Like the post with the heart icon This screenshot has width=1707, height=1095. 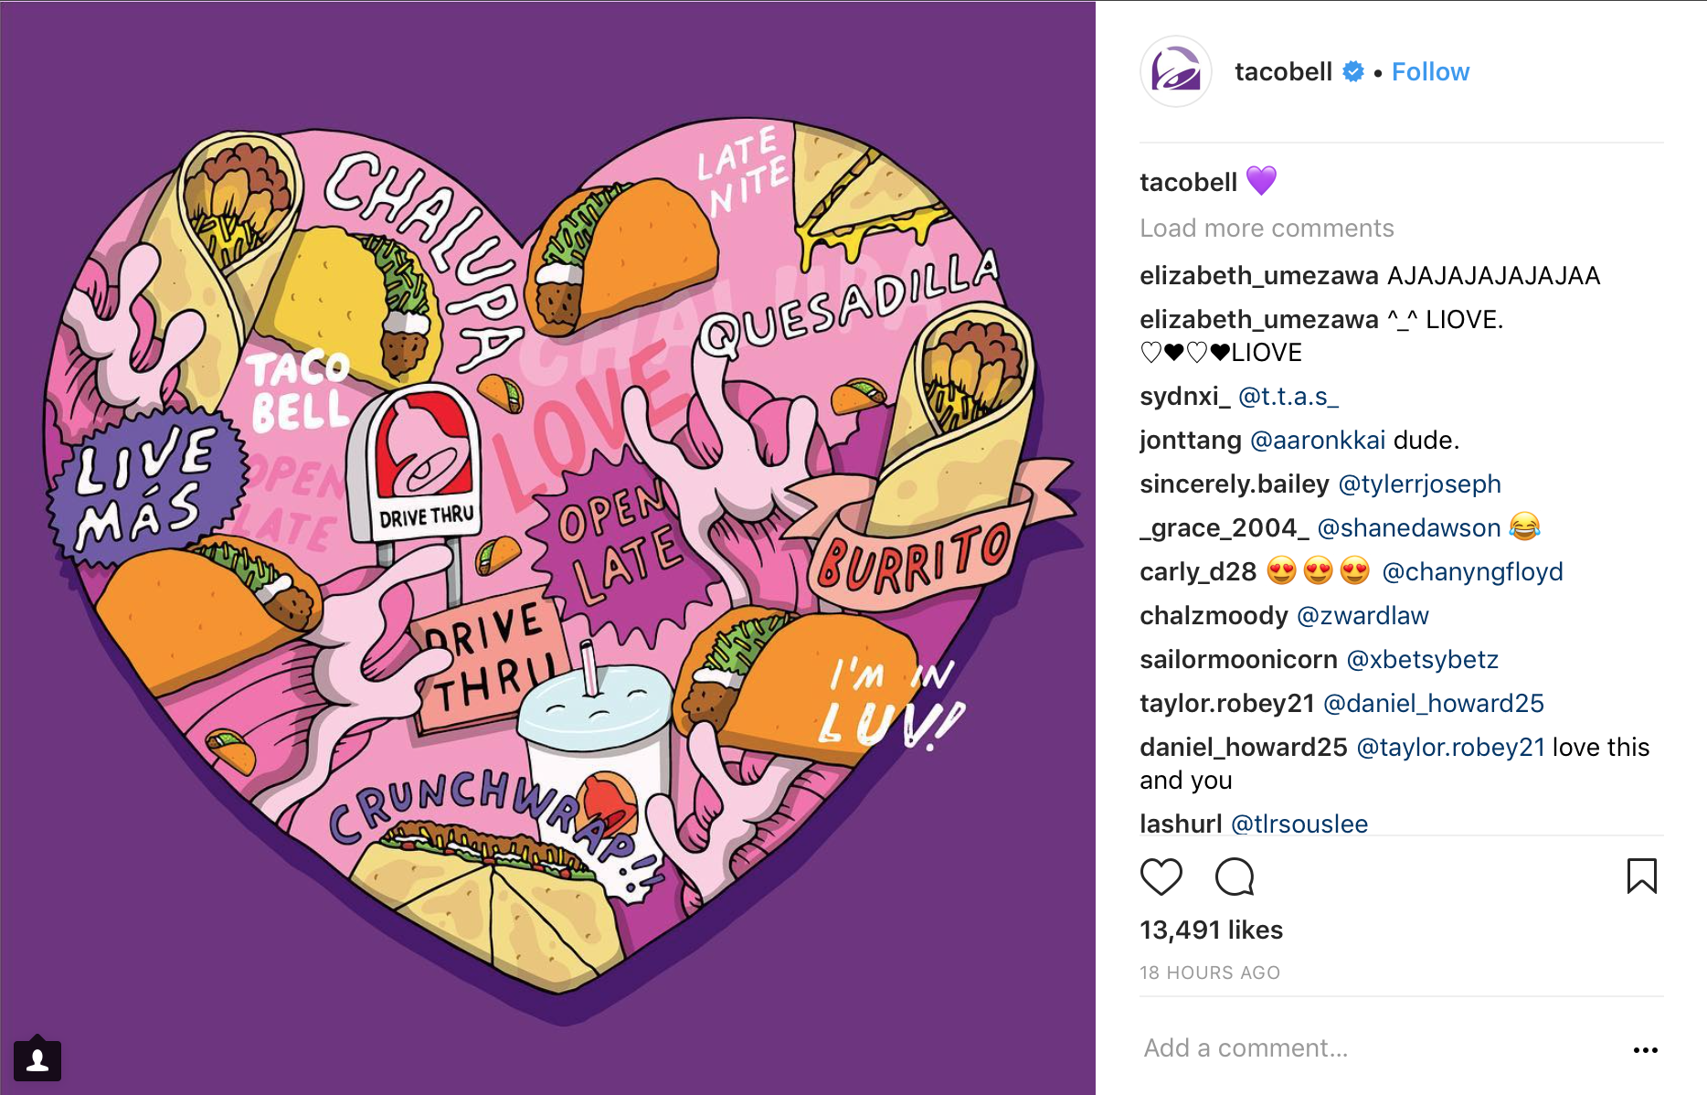(x=1161, y=877)
